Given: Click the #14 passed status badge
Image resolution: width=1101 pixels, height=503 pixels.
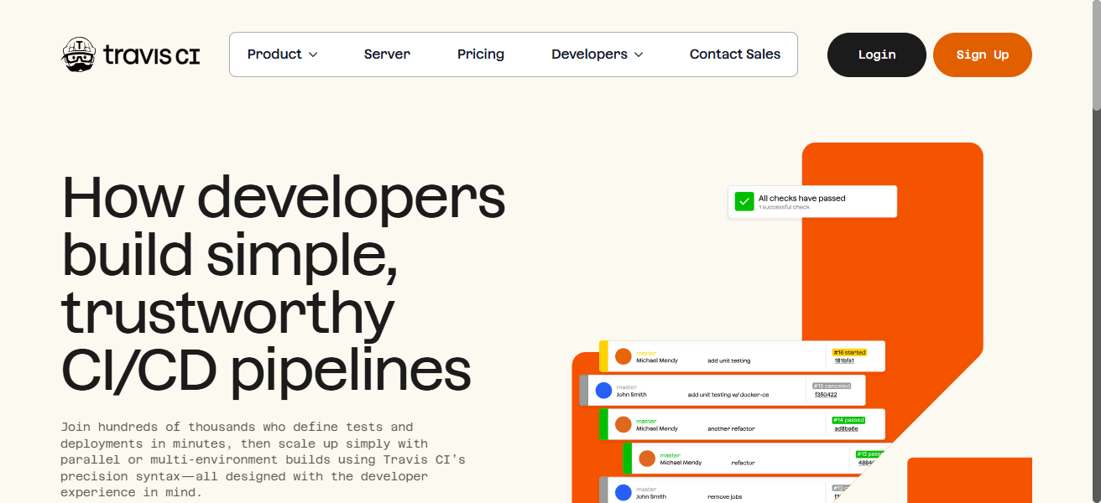Looking at the screenshot, I should 848,420.
